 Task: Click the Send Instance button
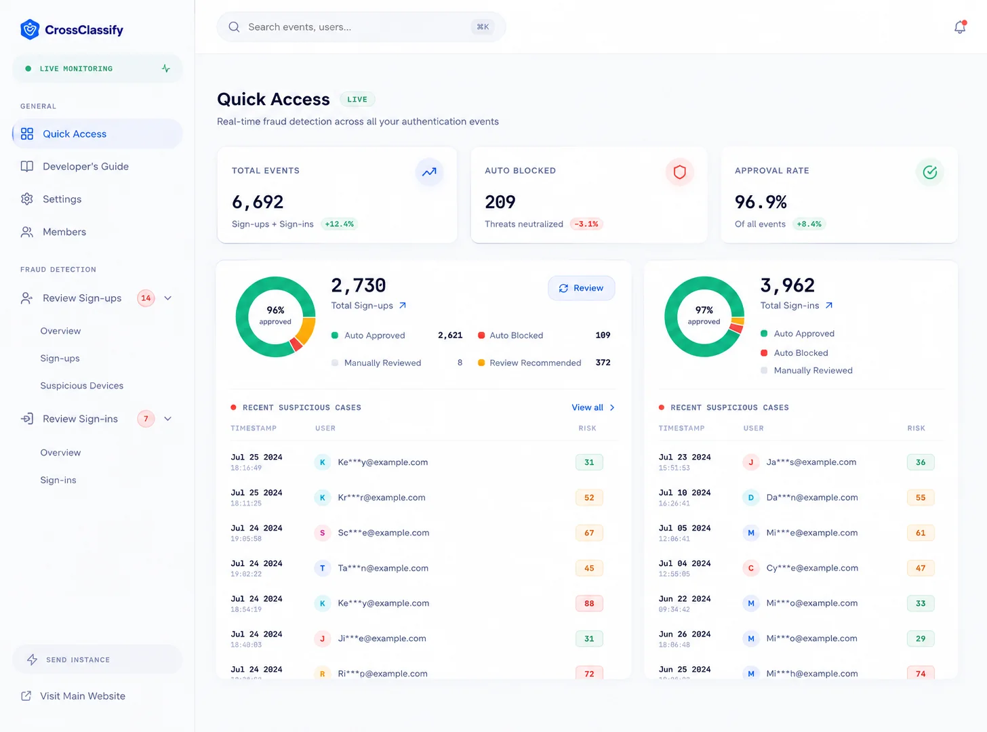(98, 659)
